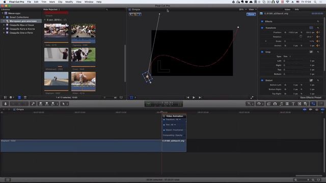The image size is (326, 183).
Task: Open the Trim menu
Action: coord(44,2)
